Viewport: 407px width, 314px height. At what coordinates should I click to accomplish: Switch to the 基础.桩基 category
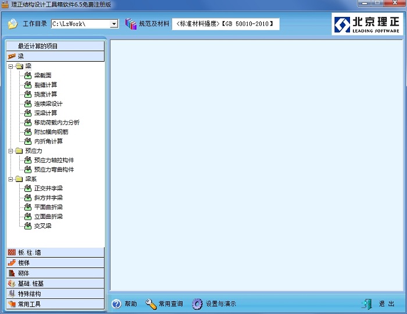pos(55,283)
